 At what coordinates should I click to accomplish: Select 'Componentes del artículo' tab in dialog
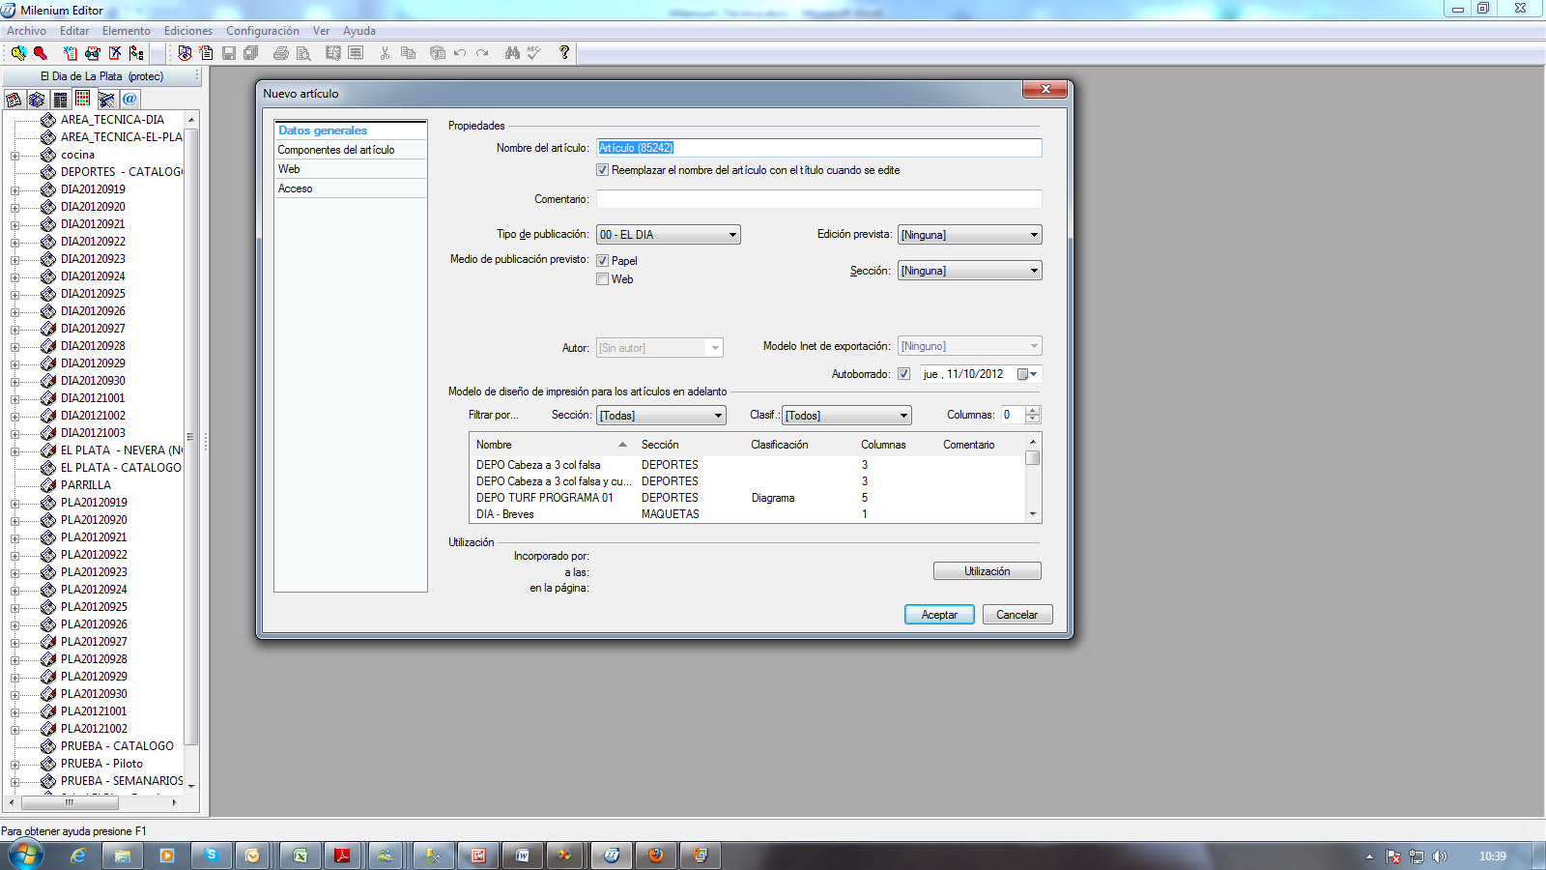coord(336,150)
